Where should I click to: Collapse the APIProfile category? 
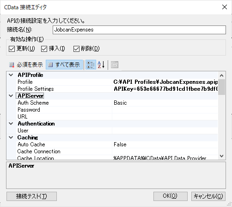[x=11, y=75]
